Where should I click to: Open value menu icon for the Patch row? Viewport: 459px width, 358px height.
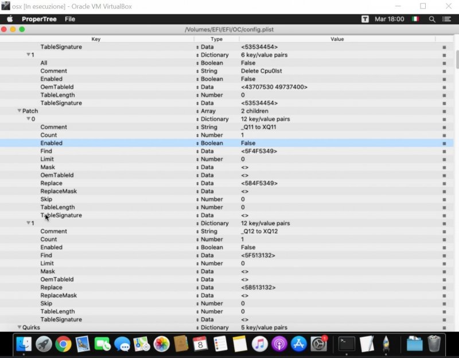pos(444,111)
